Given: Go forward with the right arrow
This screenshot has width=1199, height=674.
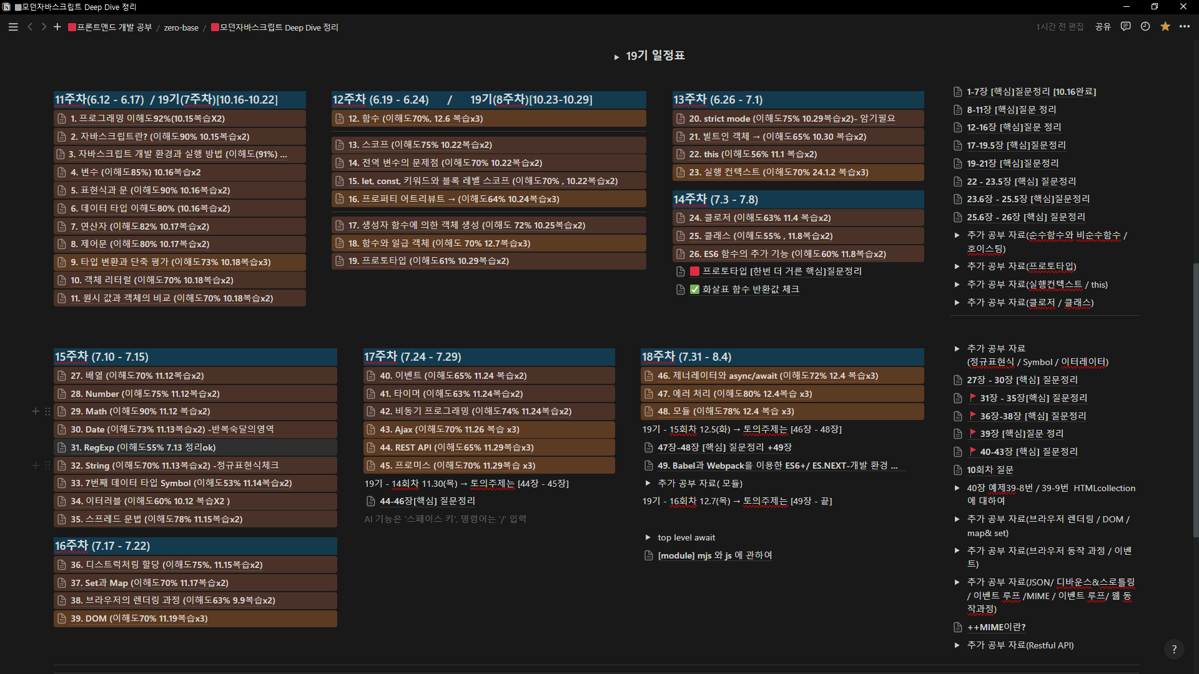Looking at the screenshot, I should (44, 27).
